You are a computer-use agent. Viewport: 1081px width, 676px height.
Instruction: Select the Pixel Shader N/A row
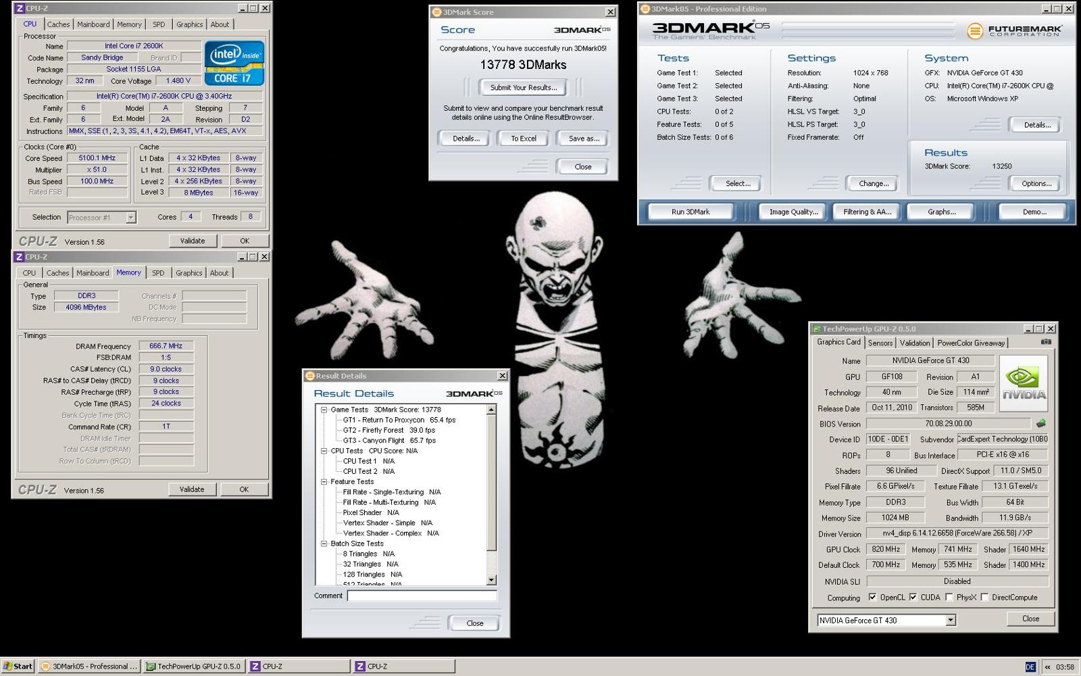click(371, 512)
